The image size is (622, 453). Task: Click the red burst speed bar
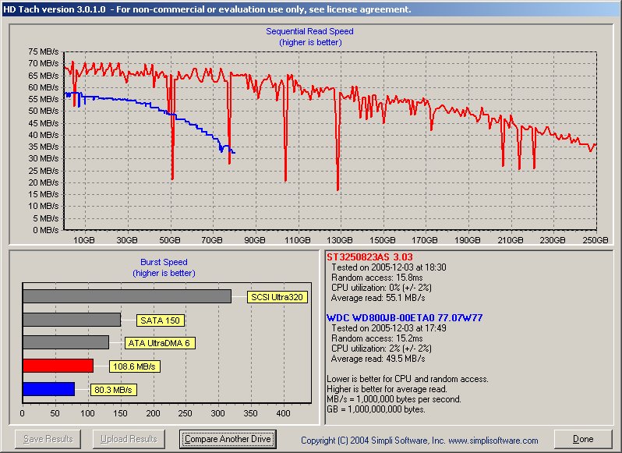click(58, 366)
